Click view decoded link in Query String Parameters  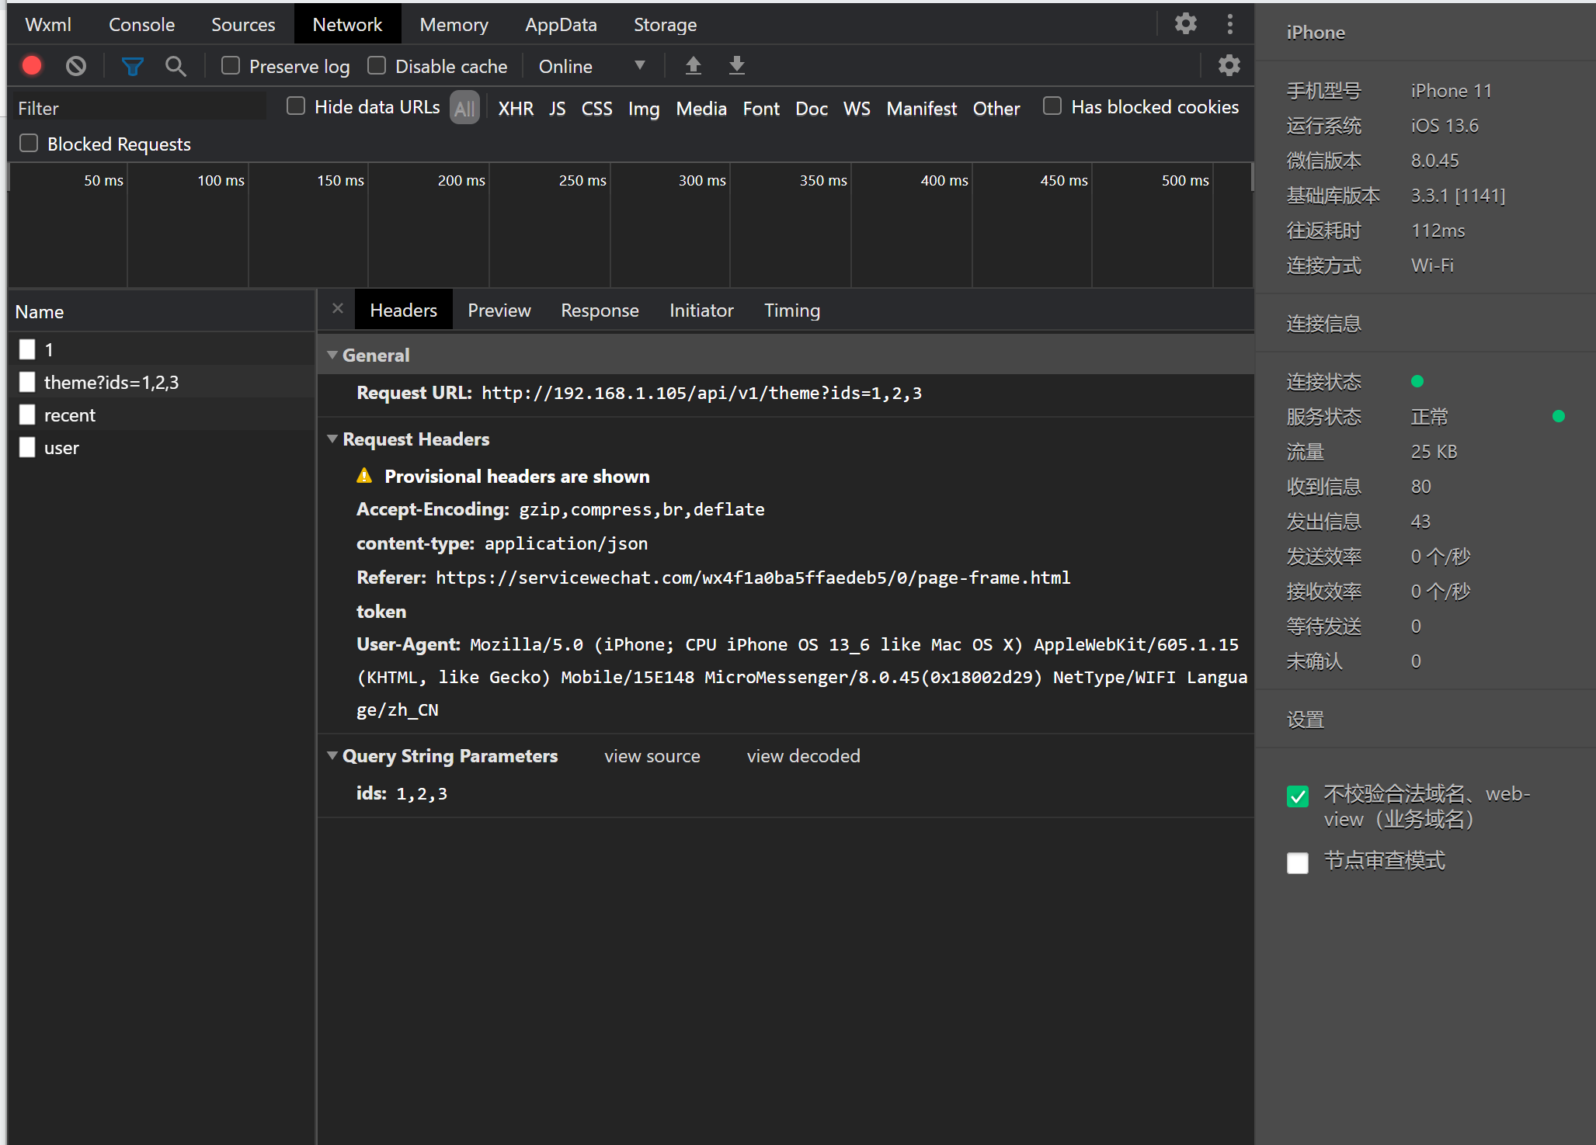[803, 756]
